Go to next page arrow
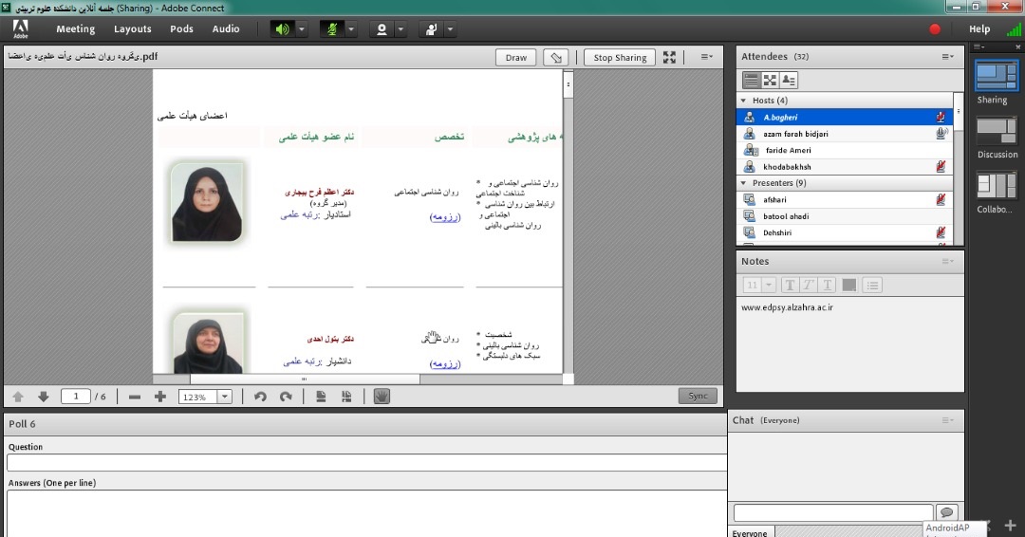The height and width of the screenshot is (537, 1025). tap(43, 397)
